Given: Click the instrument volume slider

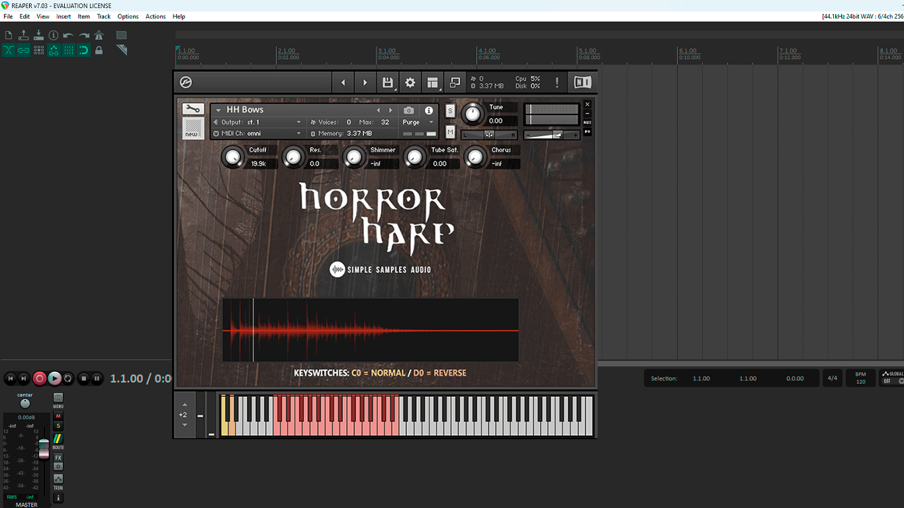Looking at the screenshot, I should pos(552,135).
